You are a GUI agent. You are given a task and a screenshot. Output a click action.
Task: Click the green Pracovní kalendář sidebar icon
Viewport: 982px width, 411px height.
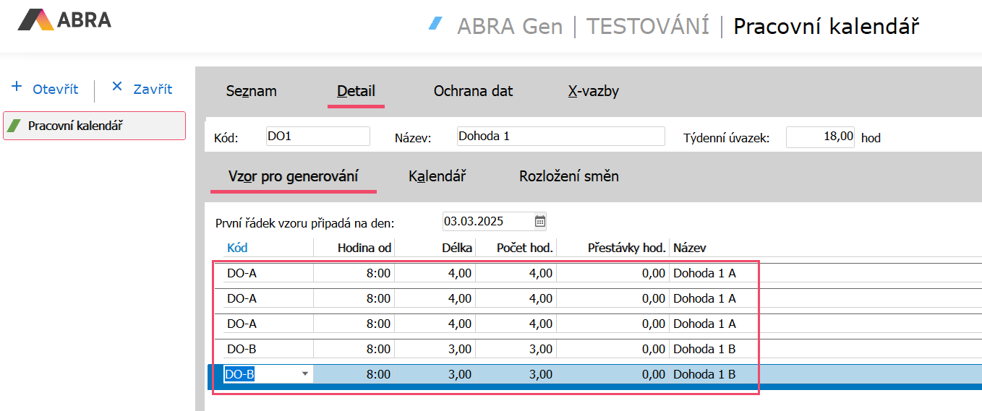(x=14, y=126)
